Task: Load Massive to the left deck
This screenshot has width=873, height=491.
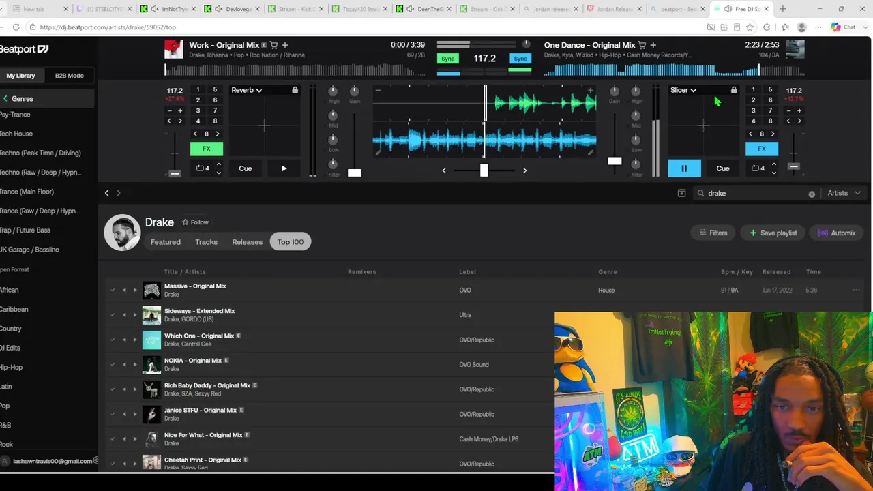Action: 124,291
